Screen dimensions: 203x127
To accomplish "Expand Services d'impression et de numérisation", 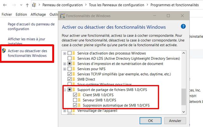I will [x=65, y=64].
